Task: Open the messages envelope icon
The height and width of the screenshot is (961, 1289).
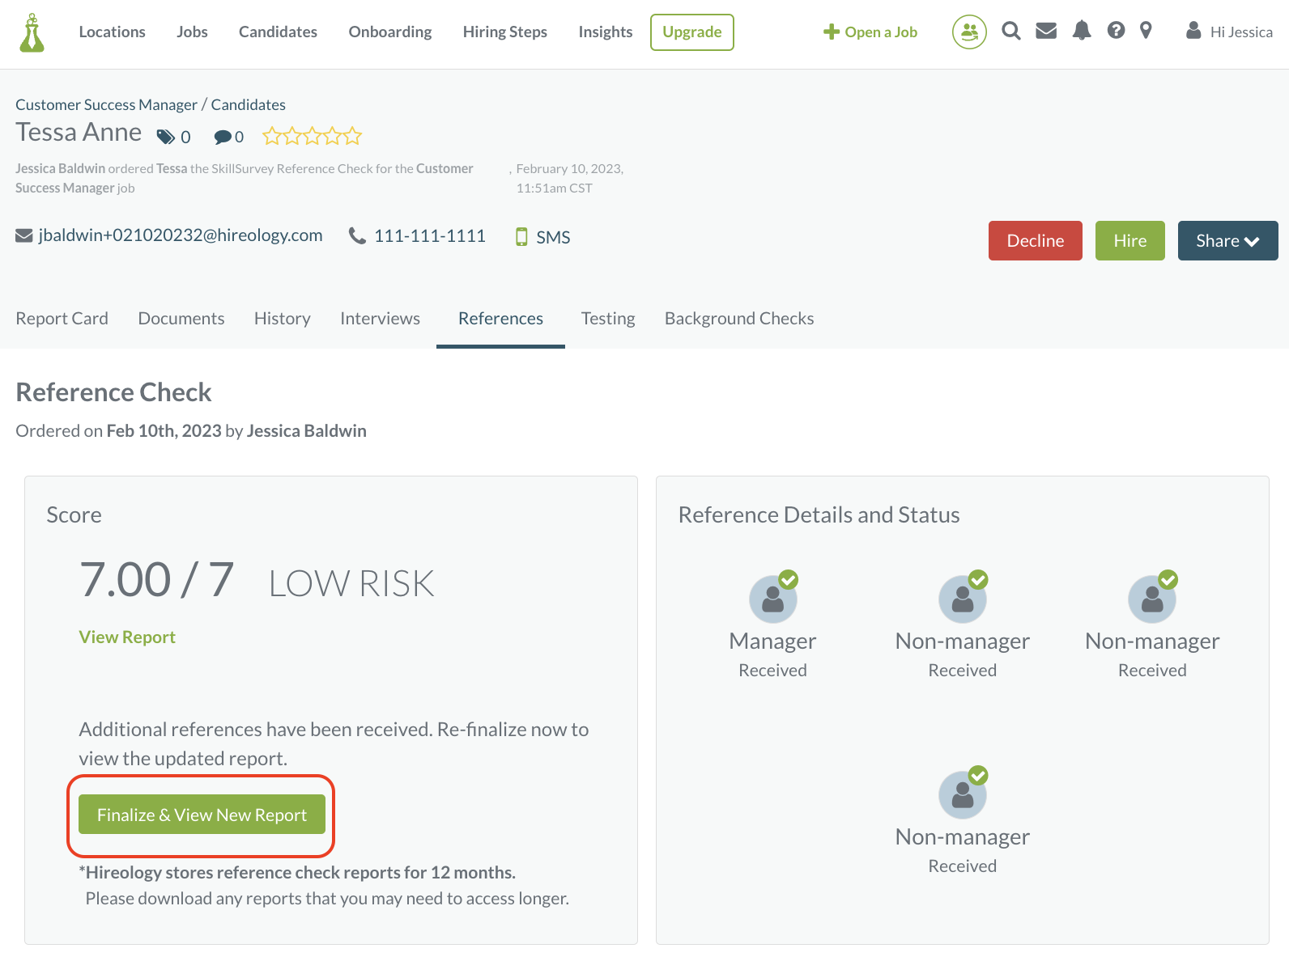Action: point(1046,32)
